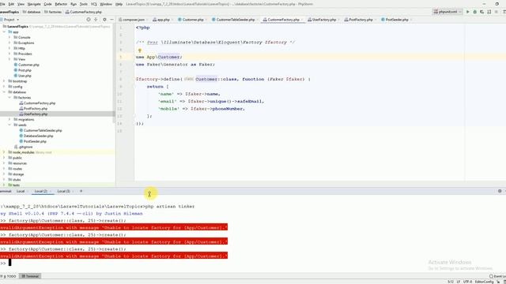506x284 pixels.
Task: Select Post.php in project tree
Action: (x=23, y=70)
